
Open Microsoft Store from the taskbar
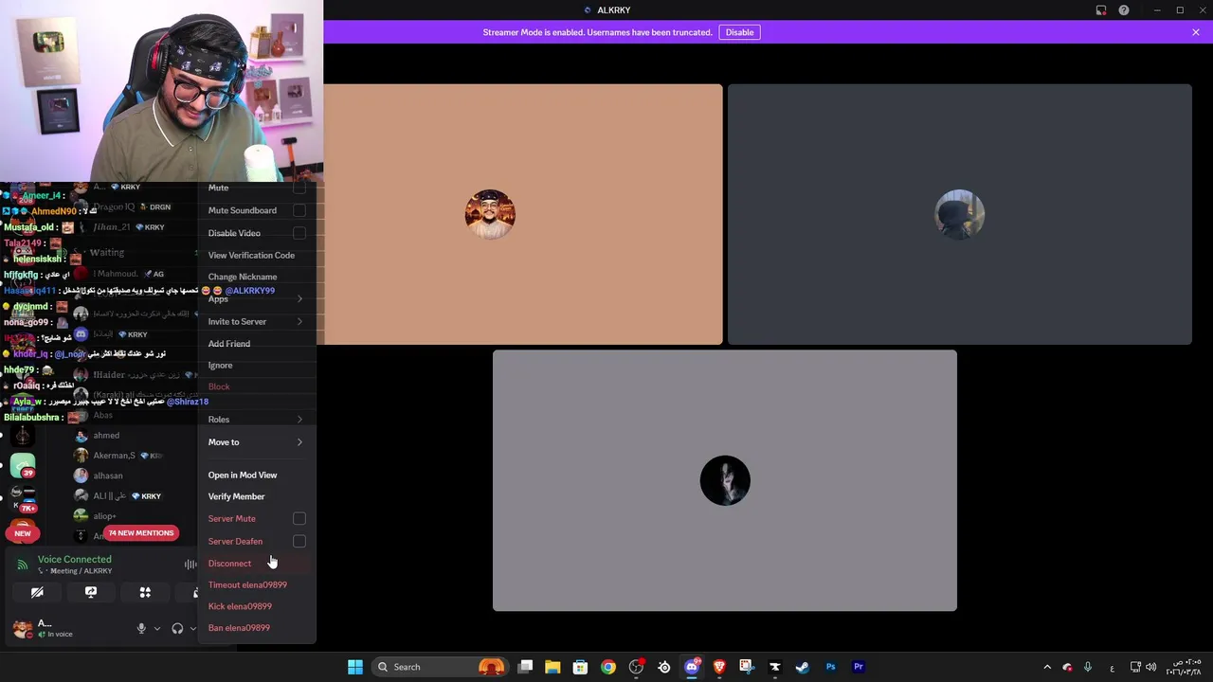click(580, 667)
